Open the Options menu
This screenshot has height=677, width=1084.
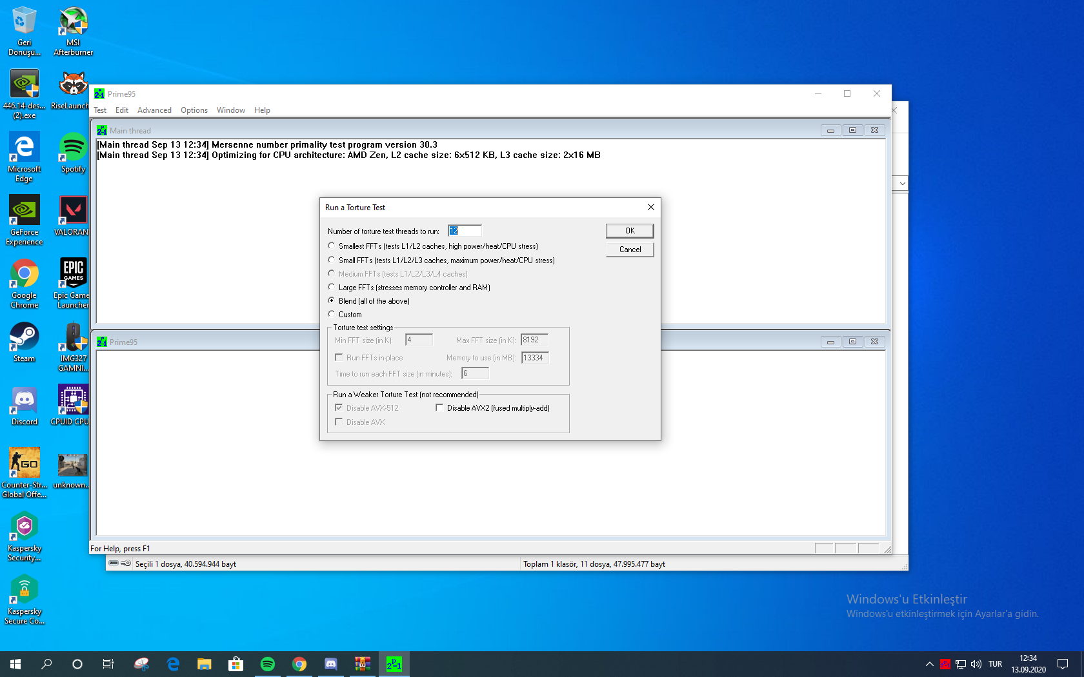coord(194,110)
